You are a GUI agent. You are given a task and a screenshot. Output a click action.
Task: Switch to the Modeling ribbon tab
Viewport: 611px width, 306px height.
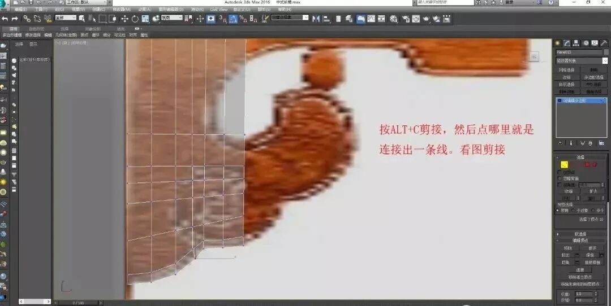tap(13, 29)
